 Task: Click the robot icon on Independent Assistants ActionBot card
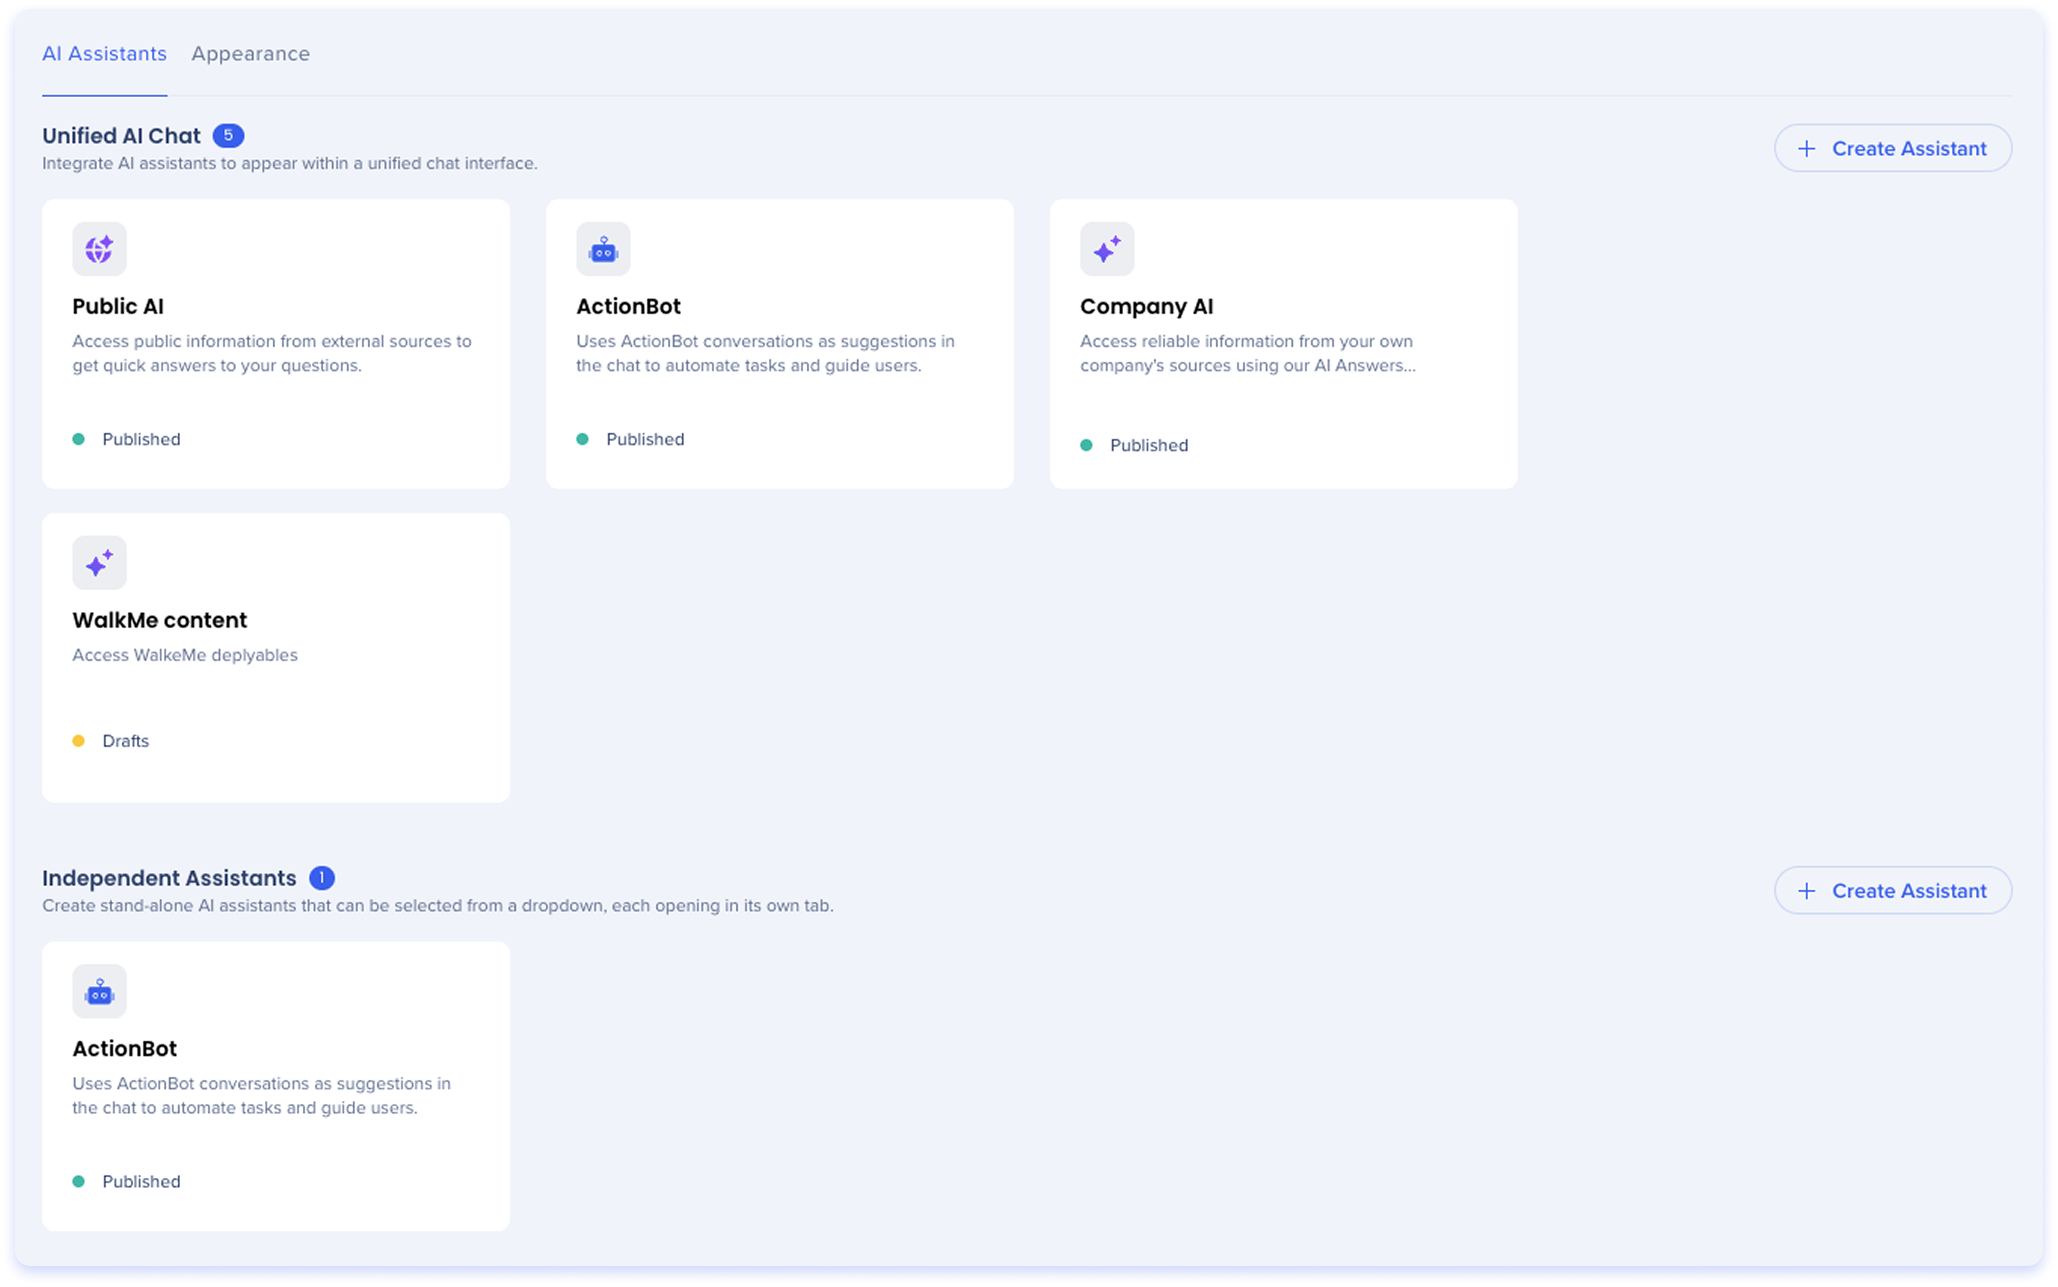[x=100, y=992]
